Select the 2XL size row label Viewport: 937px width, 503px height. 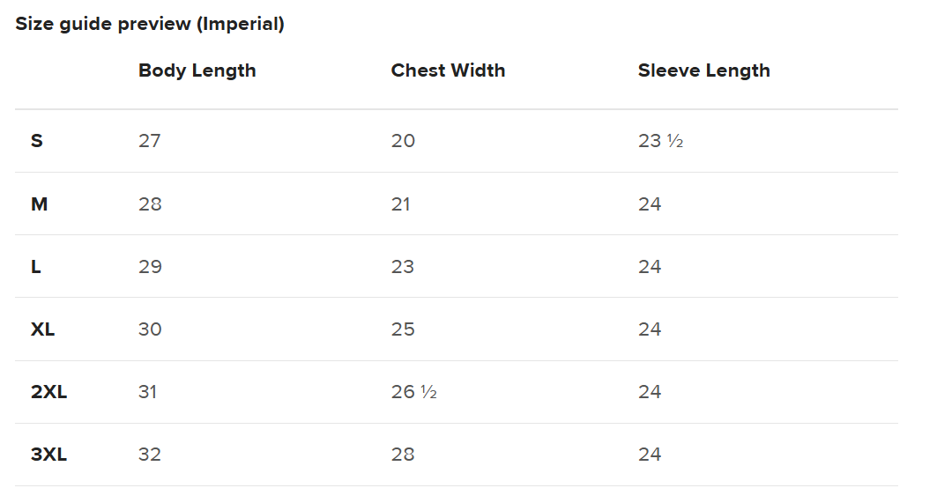(x=48, y=392)
